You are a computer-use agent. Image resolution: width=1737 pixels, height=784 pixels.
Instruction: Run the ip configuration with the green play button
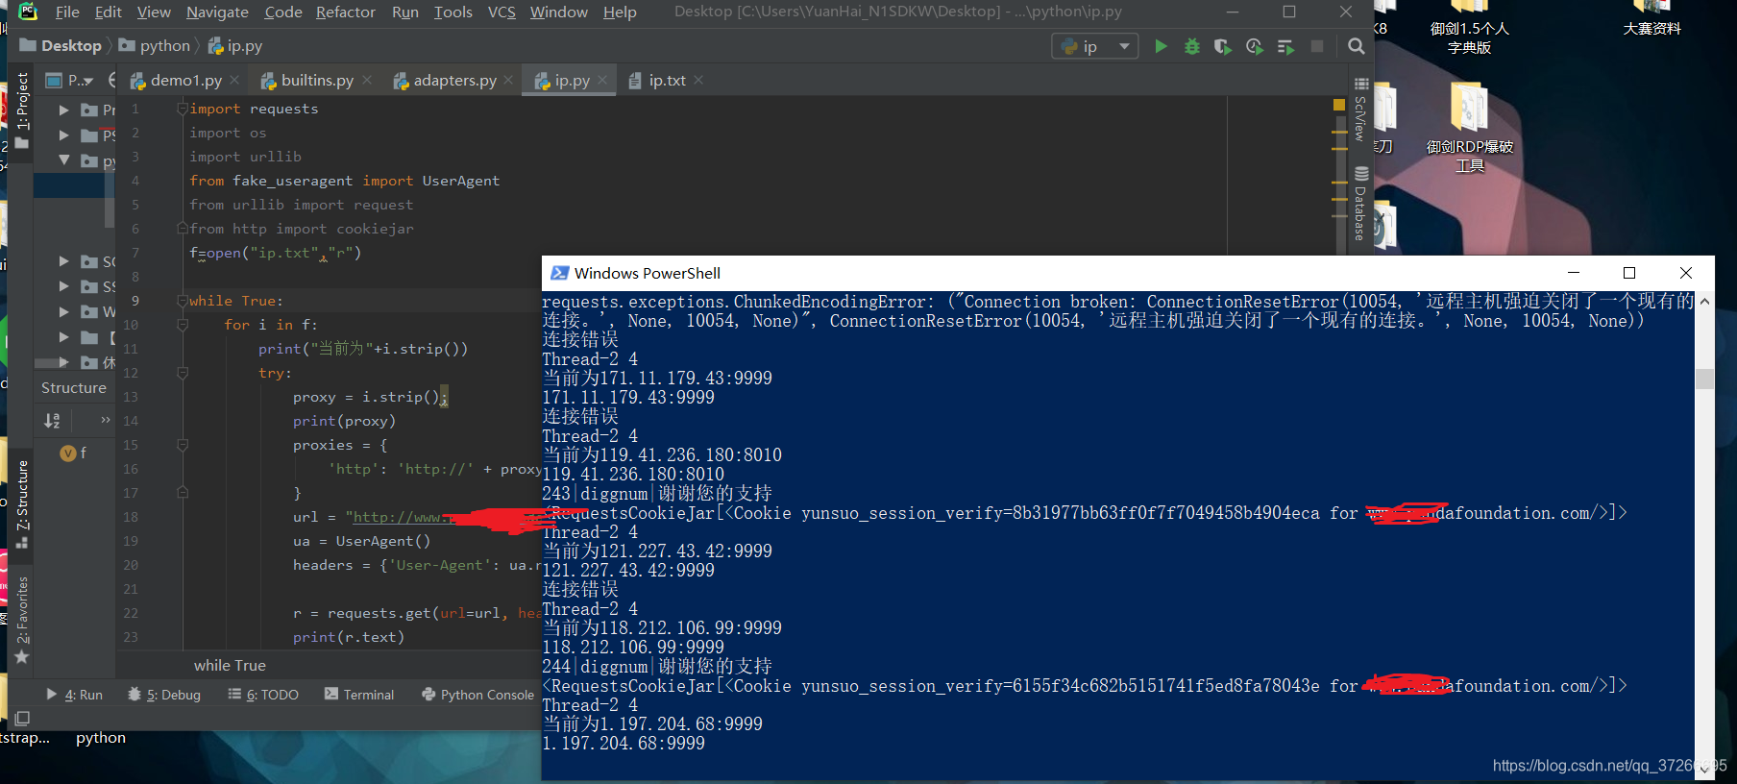click(x=1161, y=46)
